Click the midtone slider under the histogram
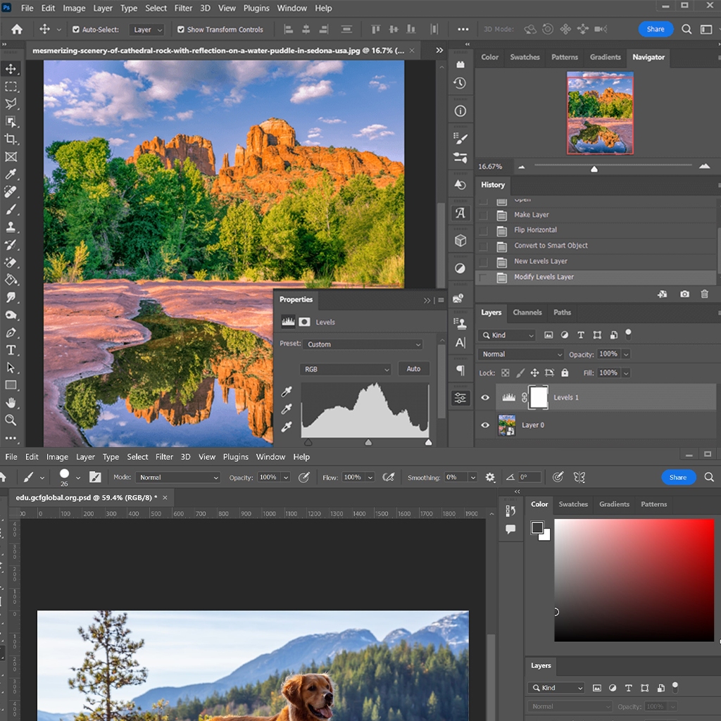The image size is (721, 721). (x=368, y=442)
